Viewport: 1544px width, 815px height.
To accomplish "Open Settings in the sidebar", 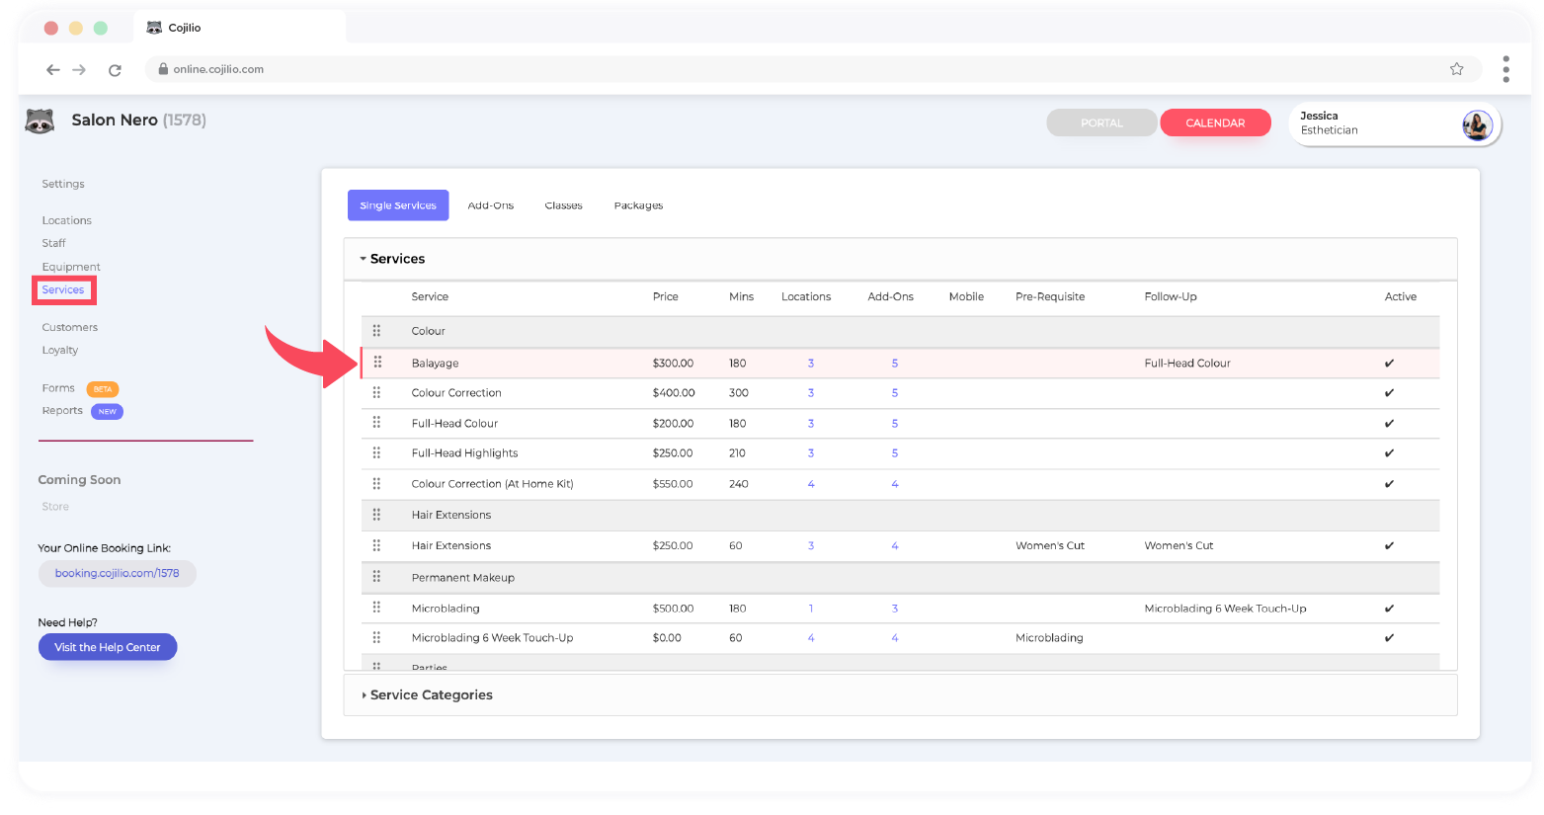I will 63,184.
